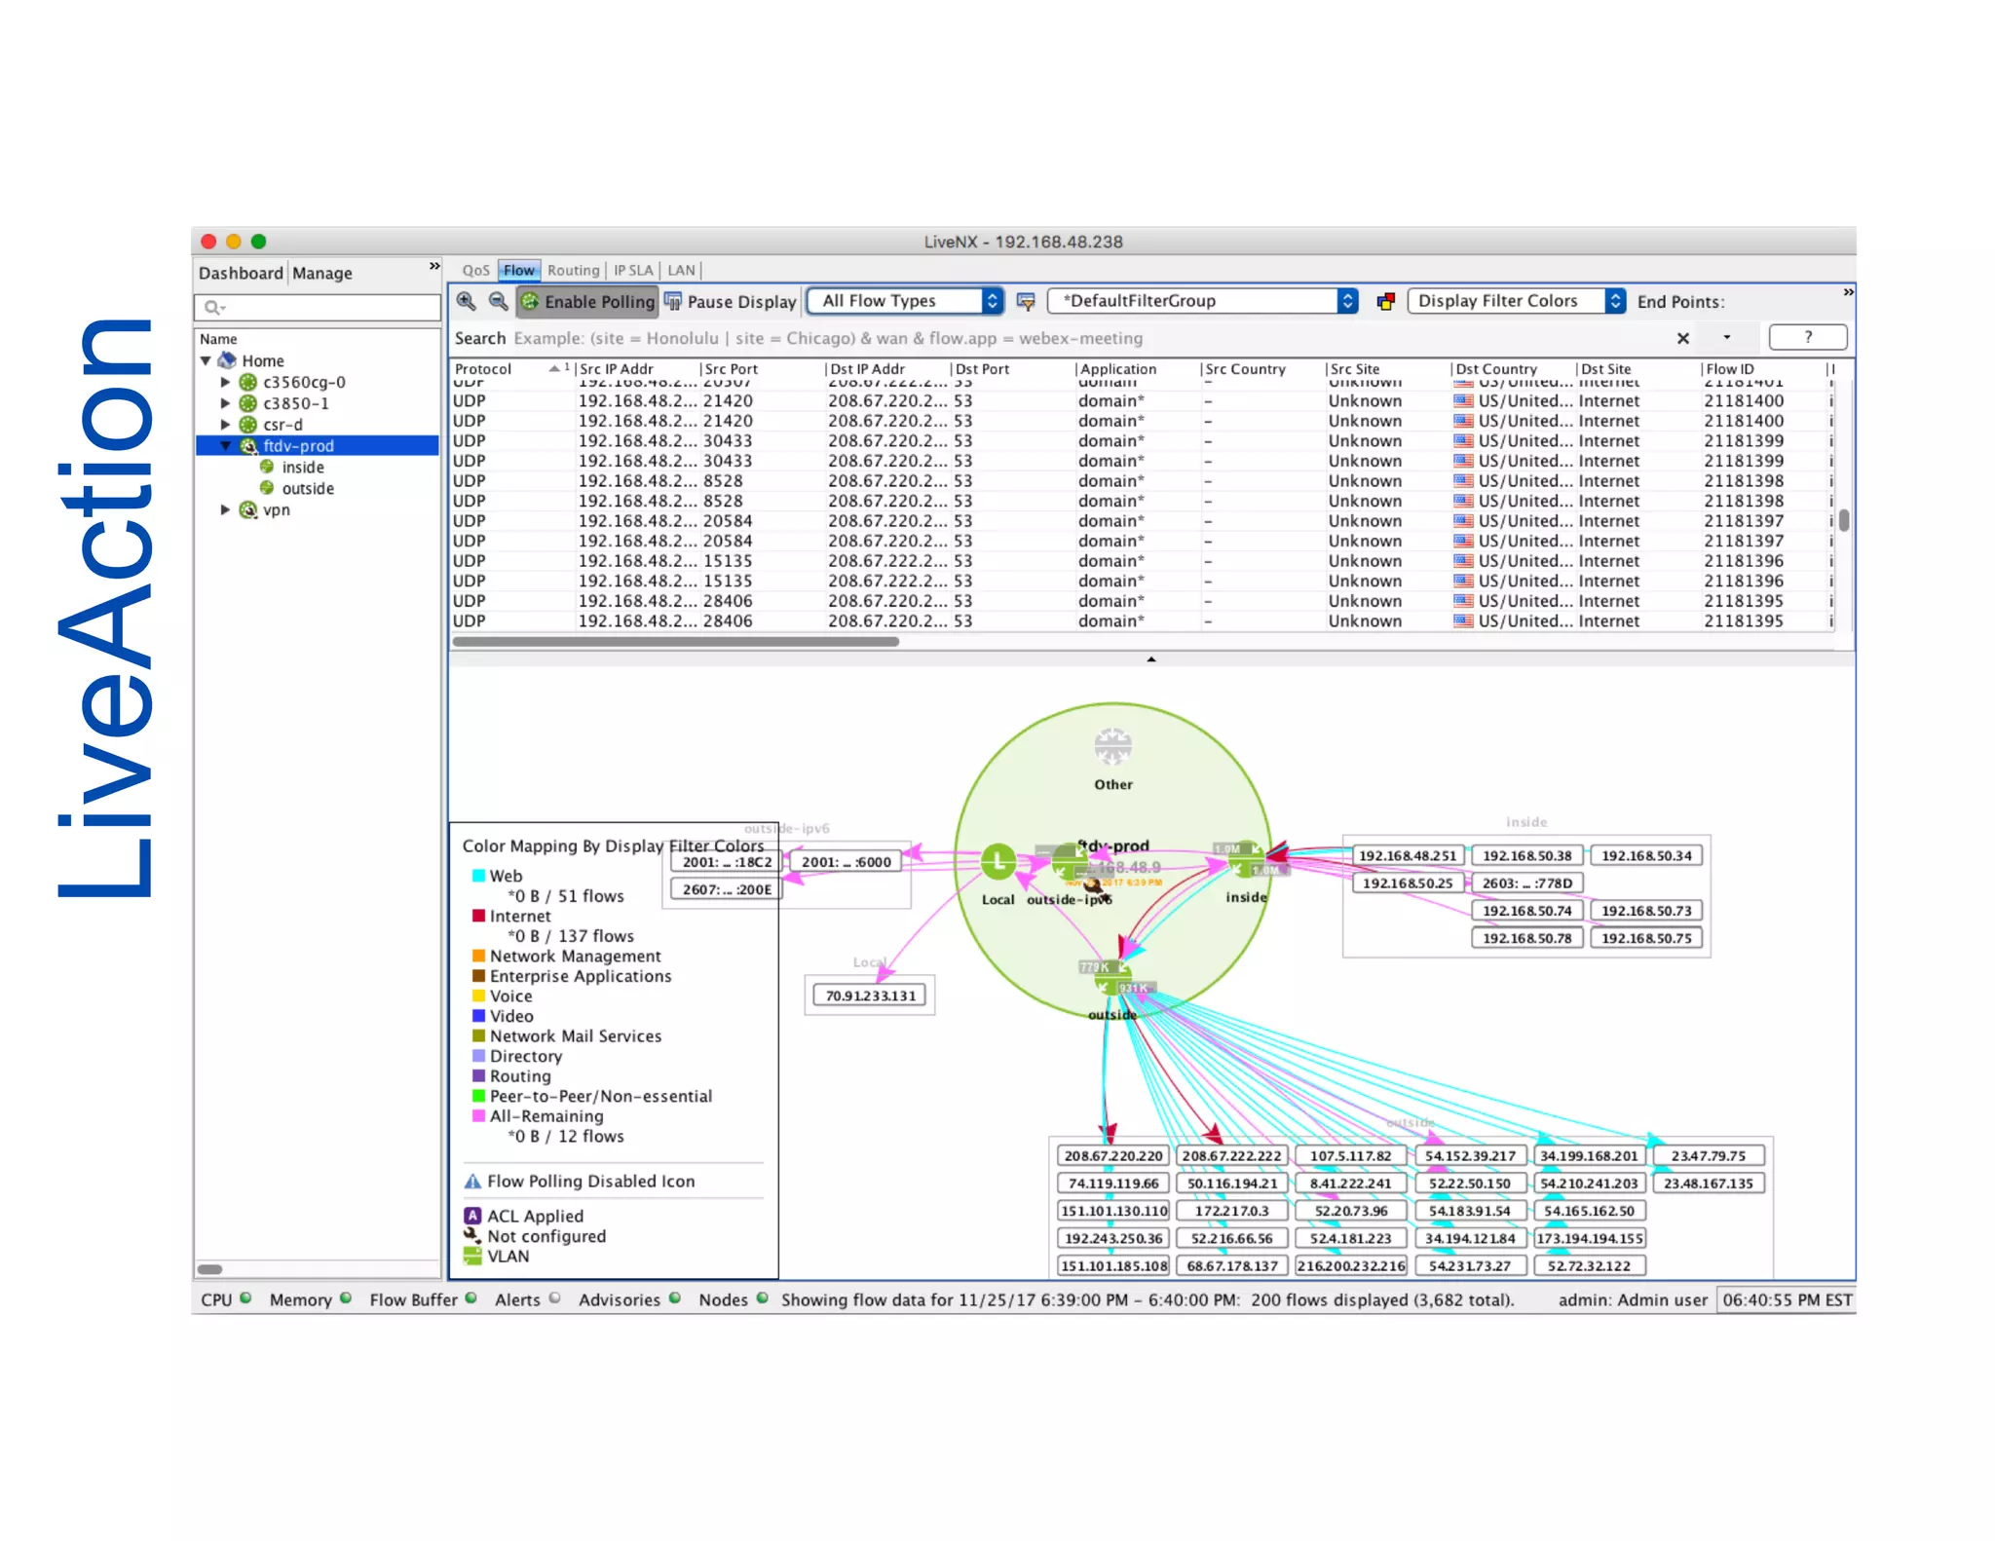Click the zoom out magnifier icon
Screen dimensions: 1995x1541
[498, 301]
